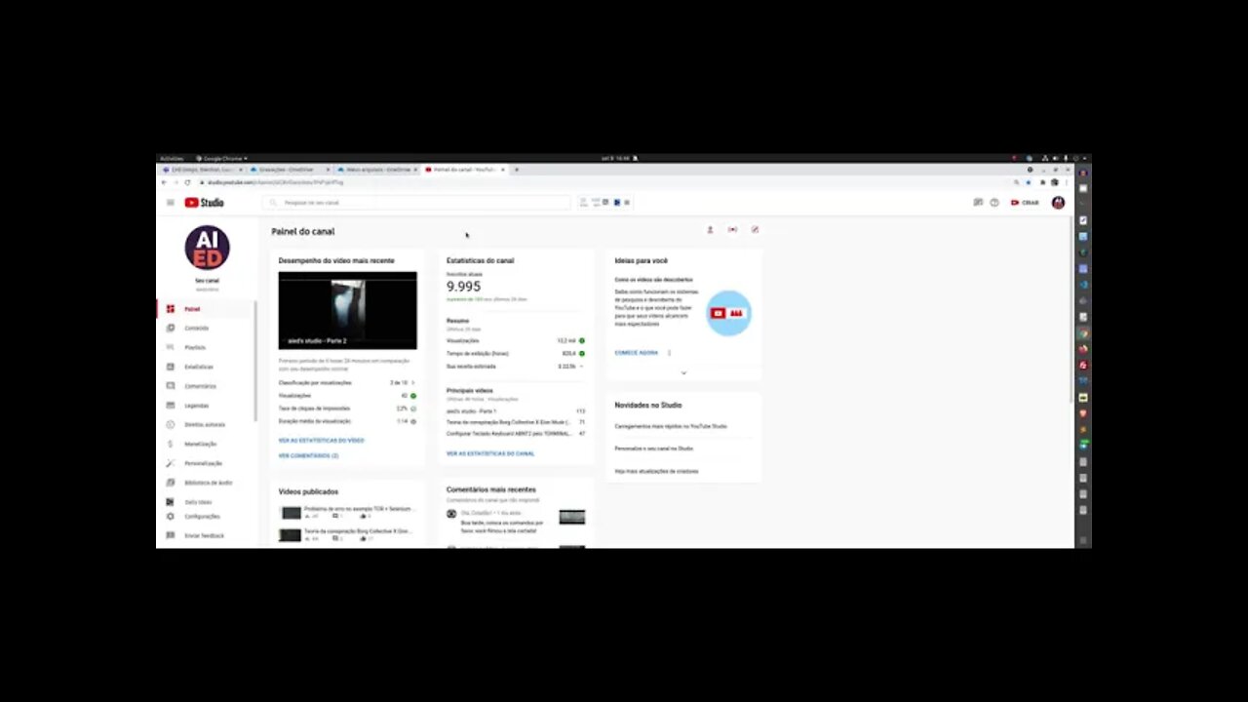Click the browser back arrow
Viewport: 1248px width, 702px height.
(164, 182)
